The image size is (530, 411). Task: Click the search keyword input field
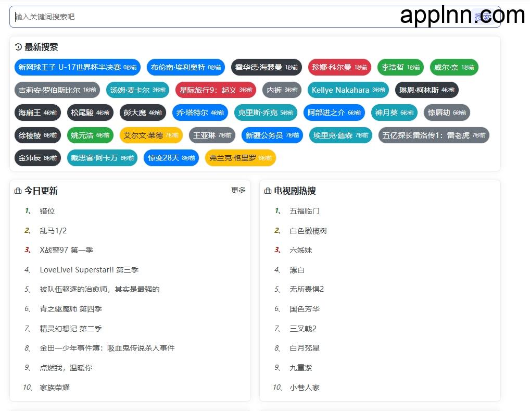point(208,16)
